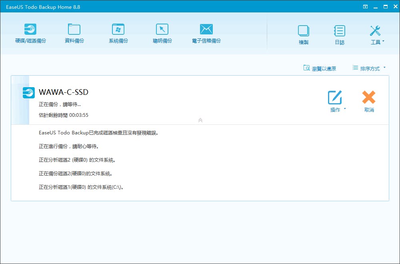The image size is (400, 264).
Task: Open the 複製 clone tool
Action: click(304, 35)
